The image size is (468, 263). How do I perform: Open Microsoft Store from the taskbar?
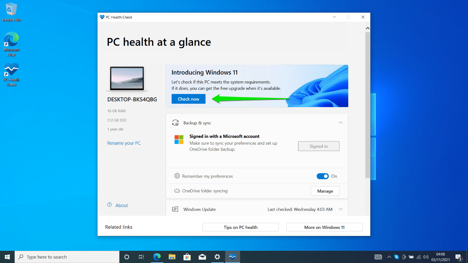coord(187,257)
